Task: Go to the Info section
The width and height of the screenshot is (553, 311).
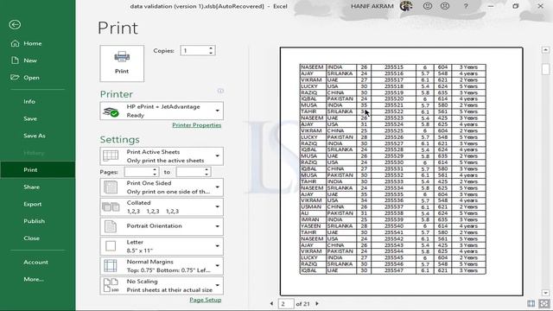Action: click(x=29, y=102)
